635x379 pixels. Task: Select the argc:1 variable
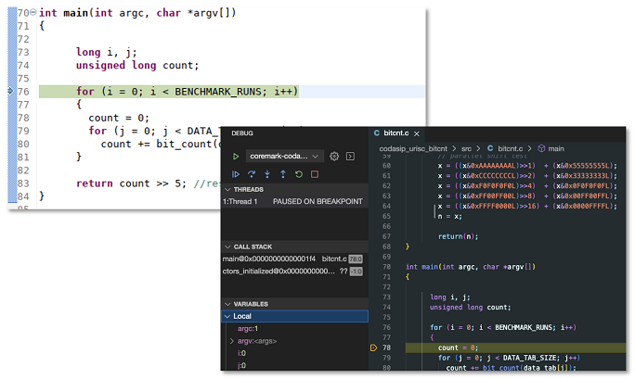[248, 329]
